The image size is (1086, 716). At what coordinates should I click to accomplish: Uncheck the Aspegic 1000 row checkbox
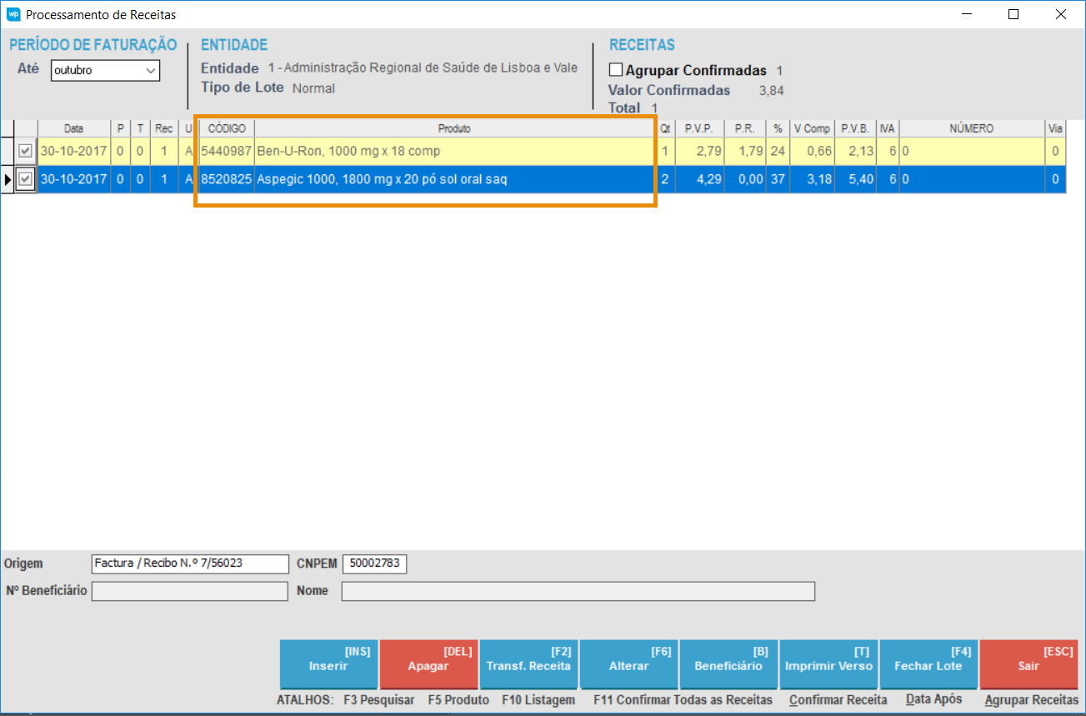[x=25, y=179]
